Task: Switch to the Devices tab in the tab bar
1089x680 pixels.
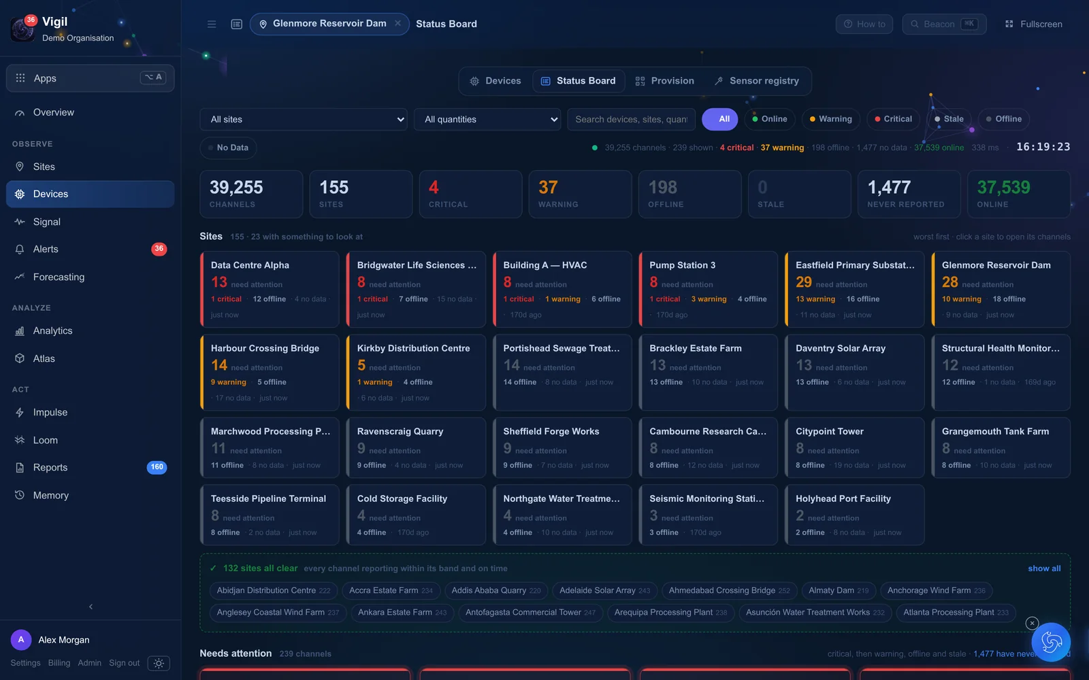Action: pos(495,81)
